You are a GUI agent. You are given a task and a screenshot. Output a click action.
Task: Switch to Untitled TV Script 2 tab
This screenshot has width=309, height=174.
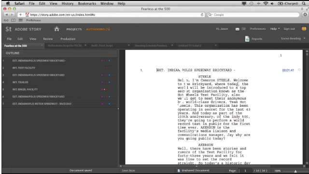point(190,46)
